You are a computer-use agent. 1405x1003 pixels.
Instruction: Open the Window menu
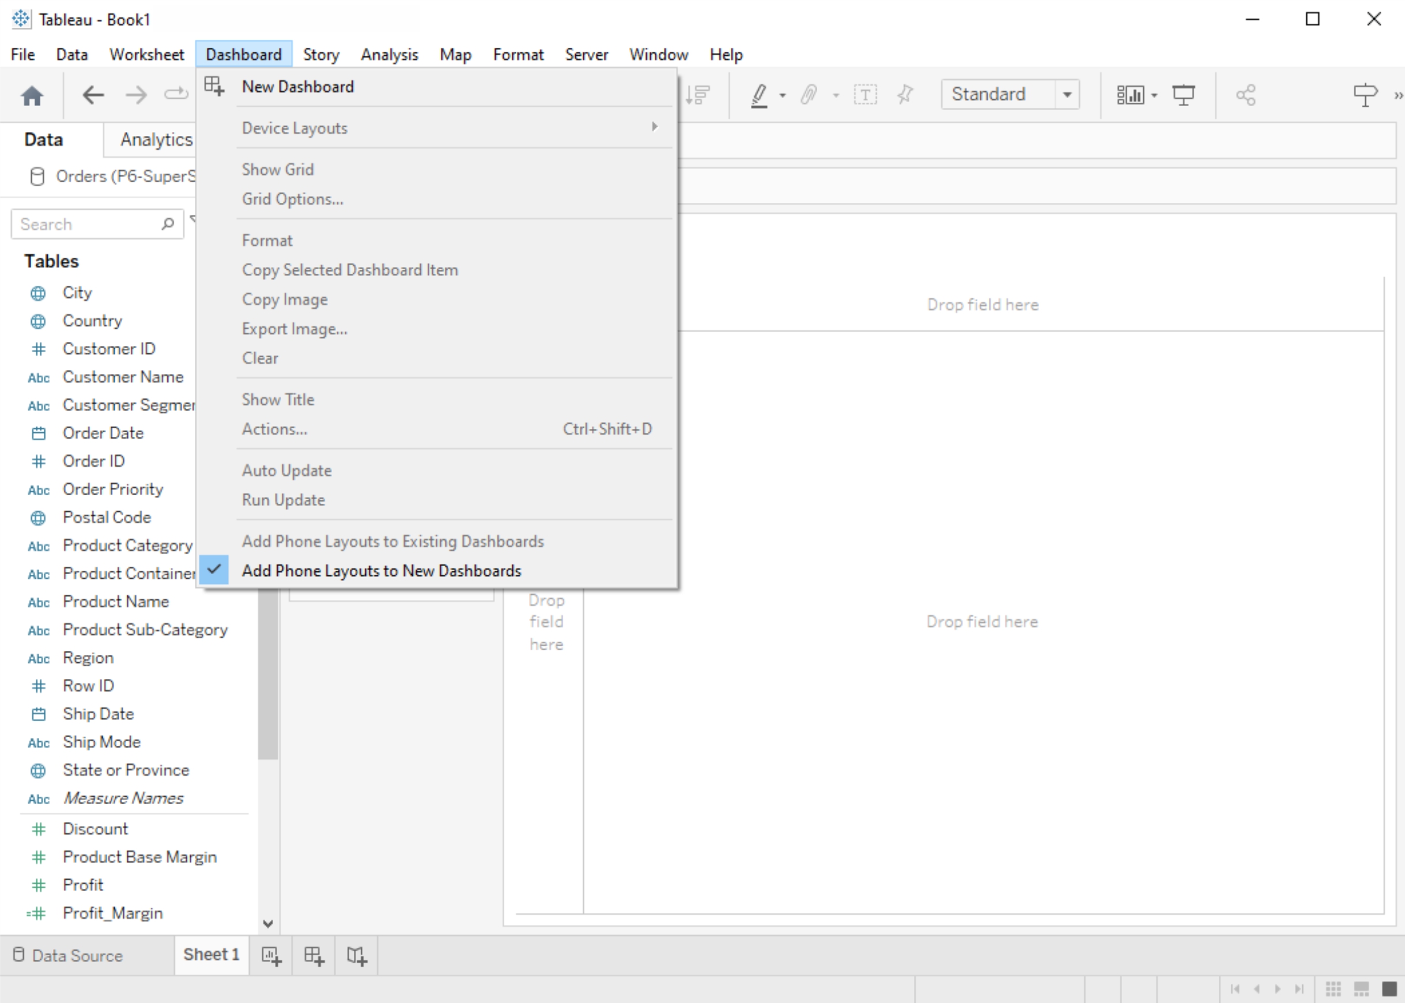659,54
